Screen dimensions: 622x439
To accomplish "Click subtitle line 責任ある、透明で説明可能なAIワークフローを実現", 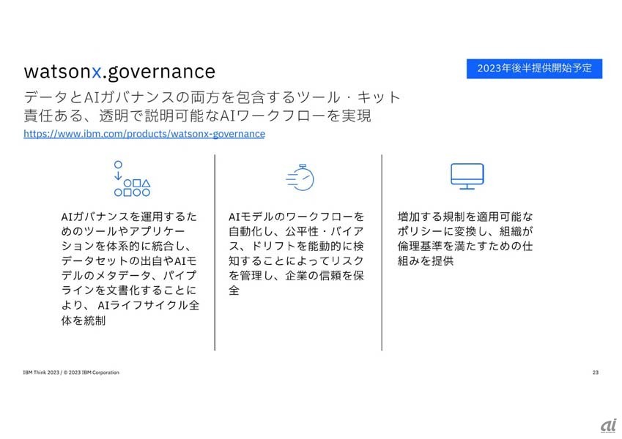I will pos(198,116).
